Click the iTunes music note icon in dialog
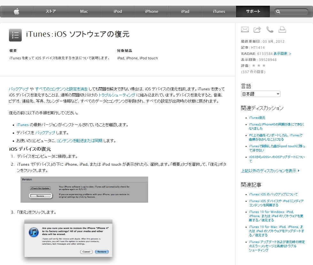 point(34,232)
